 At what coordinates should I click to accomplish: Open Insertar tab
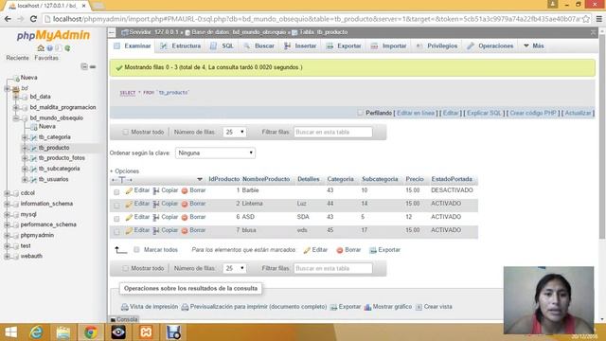click(x=300, y=46)
